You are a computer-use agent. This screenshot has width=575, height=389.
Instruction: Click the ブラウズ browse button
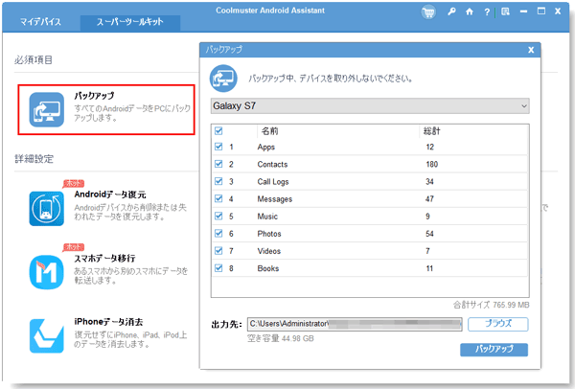point(498,324)
